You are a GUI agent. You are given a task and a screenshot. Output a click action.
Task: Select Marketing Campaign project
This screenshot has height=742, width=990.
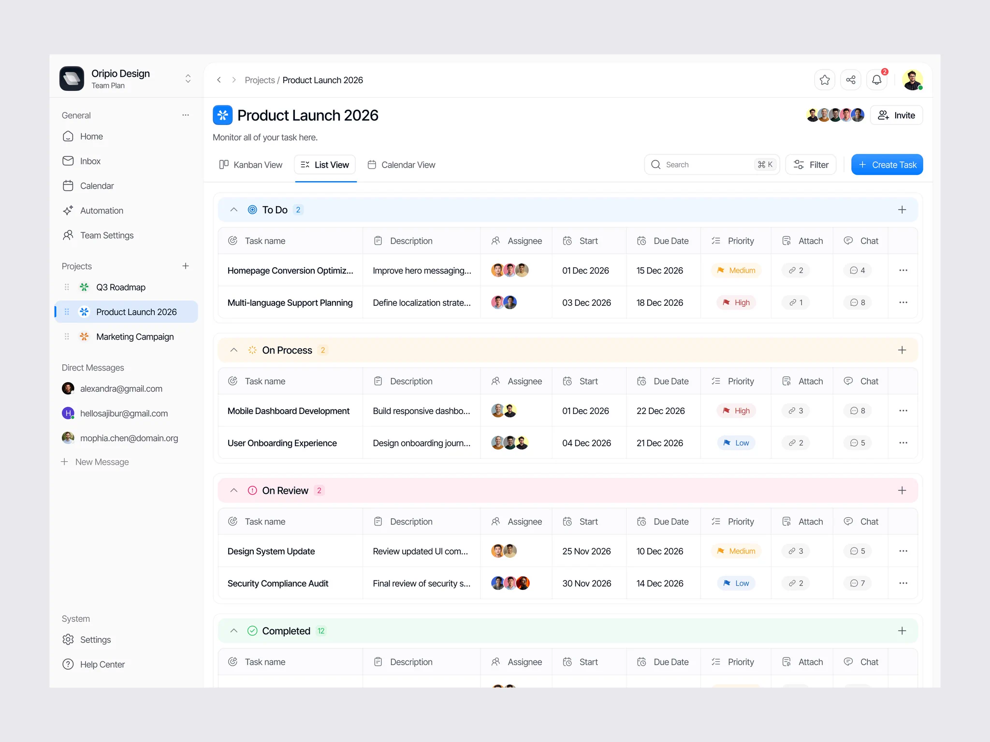point(126,337)
